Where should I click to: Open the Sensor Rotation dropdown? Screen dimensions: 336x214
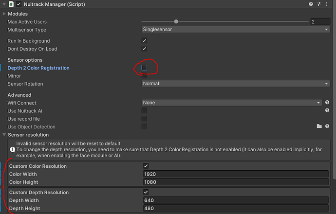(236, 84)
